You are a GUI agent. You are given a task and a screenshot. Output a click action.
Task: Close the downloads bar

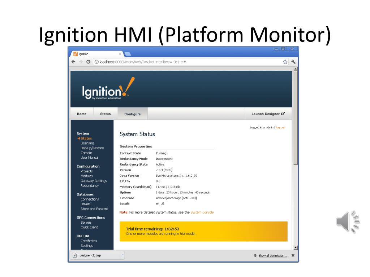[293, 255]
